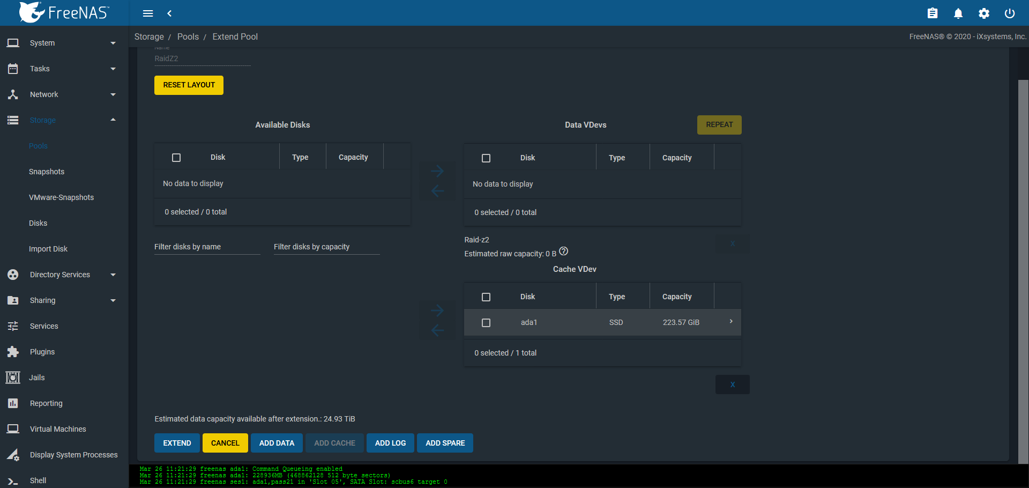Open the task manager clipboard icon
Screen dimensions: 1029x488
coord(933,13)
